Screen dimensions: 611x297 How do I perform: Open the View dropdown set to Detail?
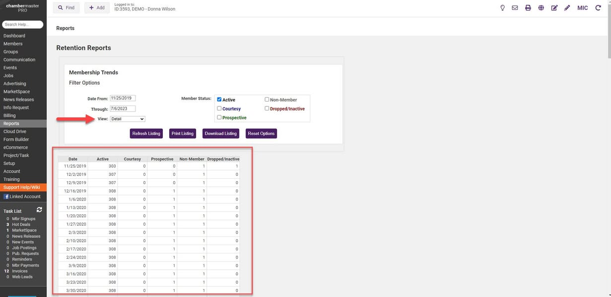tap(128, 119)
